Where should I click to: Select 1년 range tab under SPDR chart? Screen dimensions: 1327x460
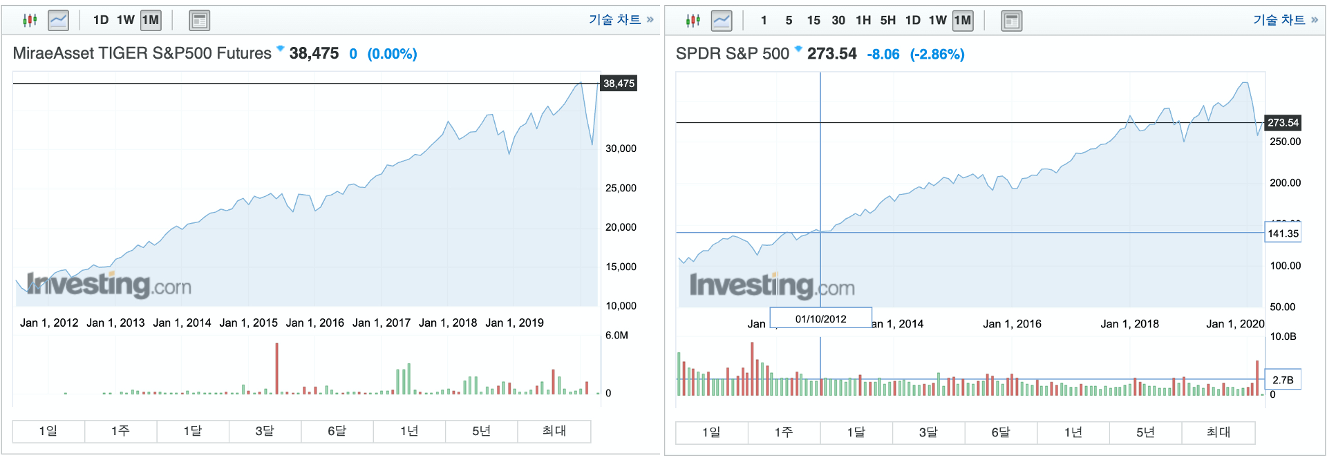[1073, 432]
